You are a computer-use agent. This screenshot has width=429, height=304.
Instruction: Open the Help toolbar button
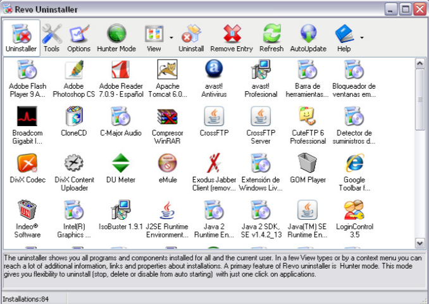point(344,38)
